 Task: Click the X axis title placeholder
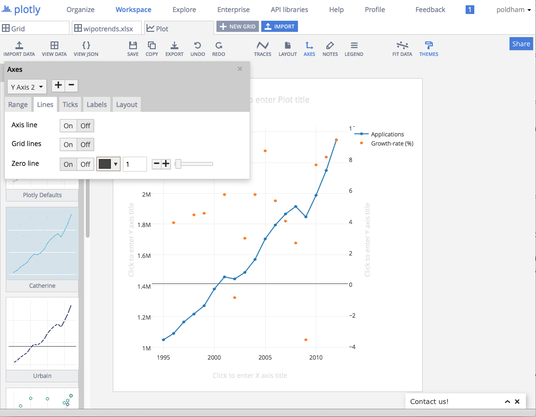250,375
